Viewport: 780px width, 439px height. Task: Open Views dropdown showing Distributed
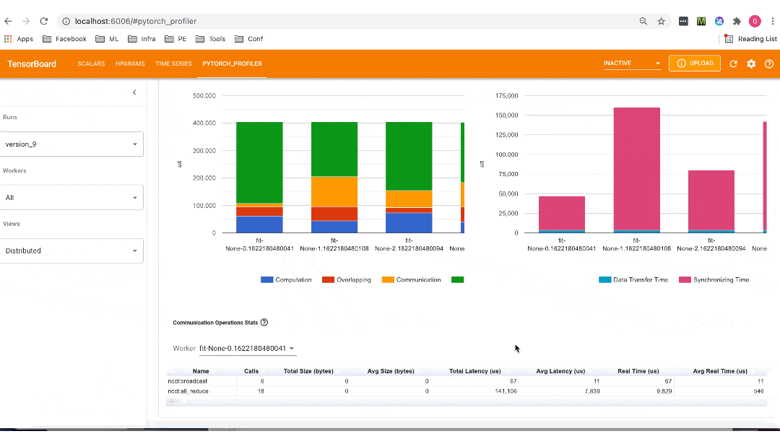(71, 251)
